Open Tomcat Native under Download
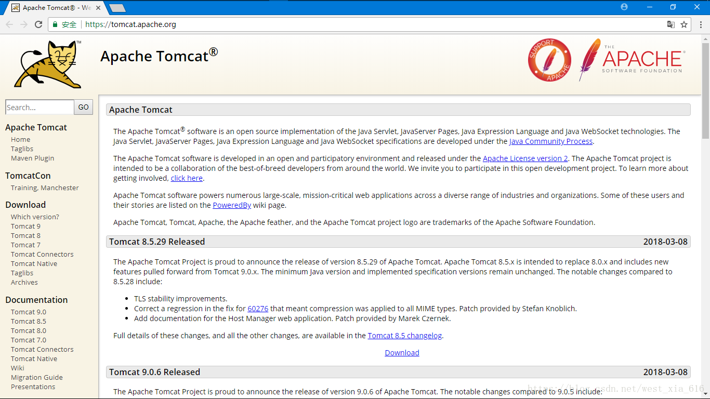The image size is (710, 399). click(34, 263)
